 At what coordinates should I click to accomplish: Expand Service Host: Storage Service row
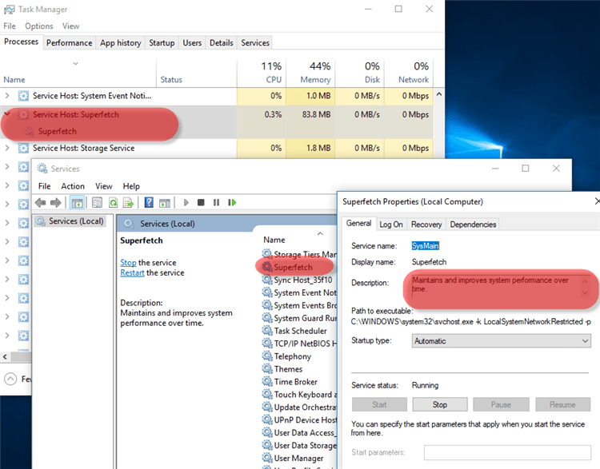coord(7,148)
